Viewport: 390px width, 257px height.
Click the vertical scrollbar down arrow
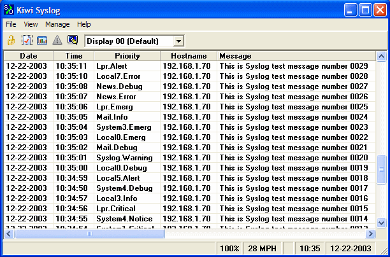(x=381, y=222)
